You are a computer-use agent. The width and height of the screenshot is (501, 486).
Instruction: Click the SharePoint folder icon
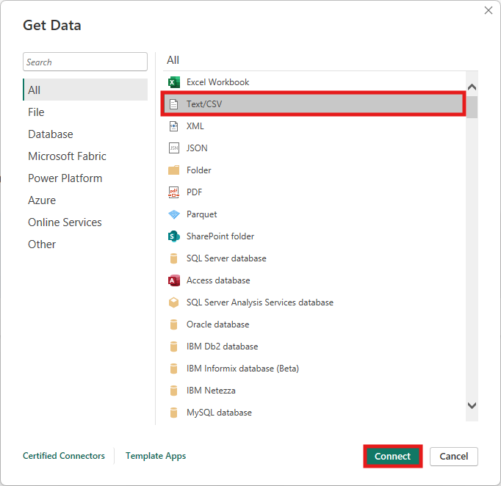pos(174,236)
